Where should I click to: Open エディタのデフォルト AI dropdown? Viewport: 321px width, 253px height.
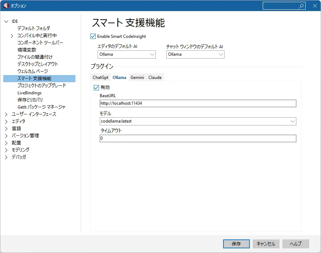(x=127, y=54)
